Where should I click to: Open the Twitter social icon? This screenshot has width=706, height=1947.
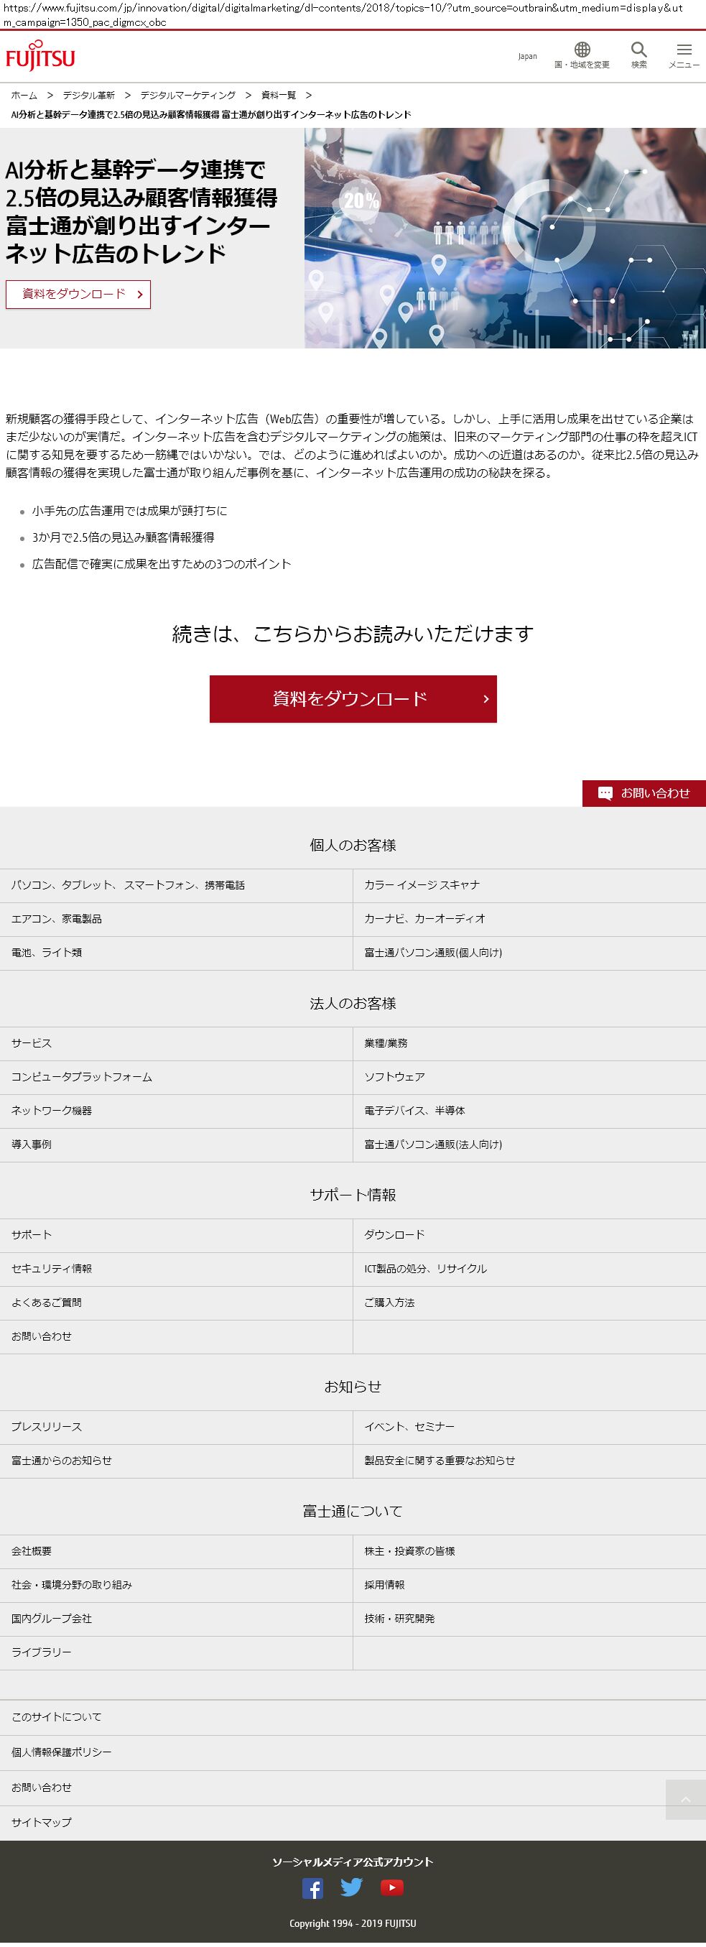pos(351,1887)
